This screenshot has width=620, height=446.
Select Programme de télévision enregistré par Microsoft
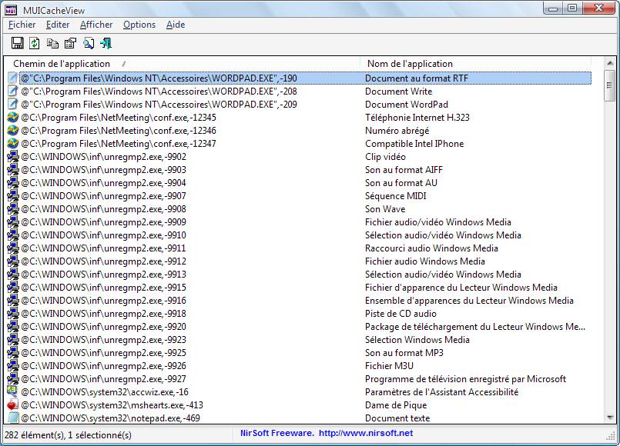(465, 379)
